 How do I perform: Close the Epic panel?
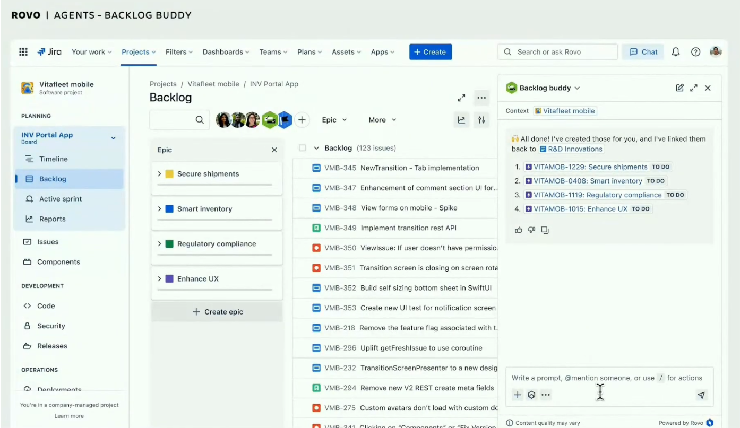(274, 150)
